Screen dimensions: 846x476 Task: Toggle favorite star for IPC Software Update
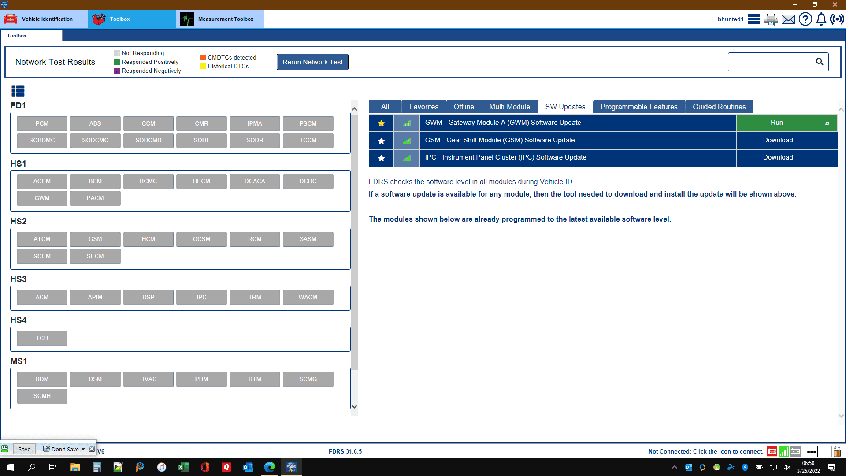[382, 158]
